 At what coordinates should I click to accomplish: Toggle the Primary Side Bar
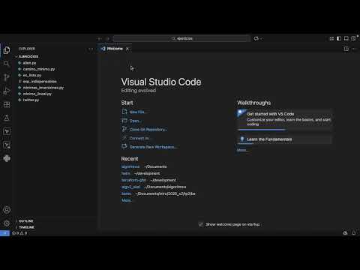click(x=339, y=38)
